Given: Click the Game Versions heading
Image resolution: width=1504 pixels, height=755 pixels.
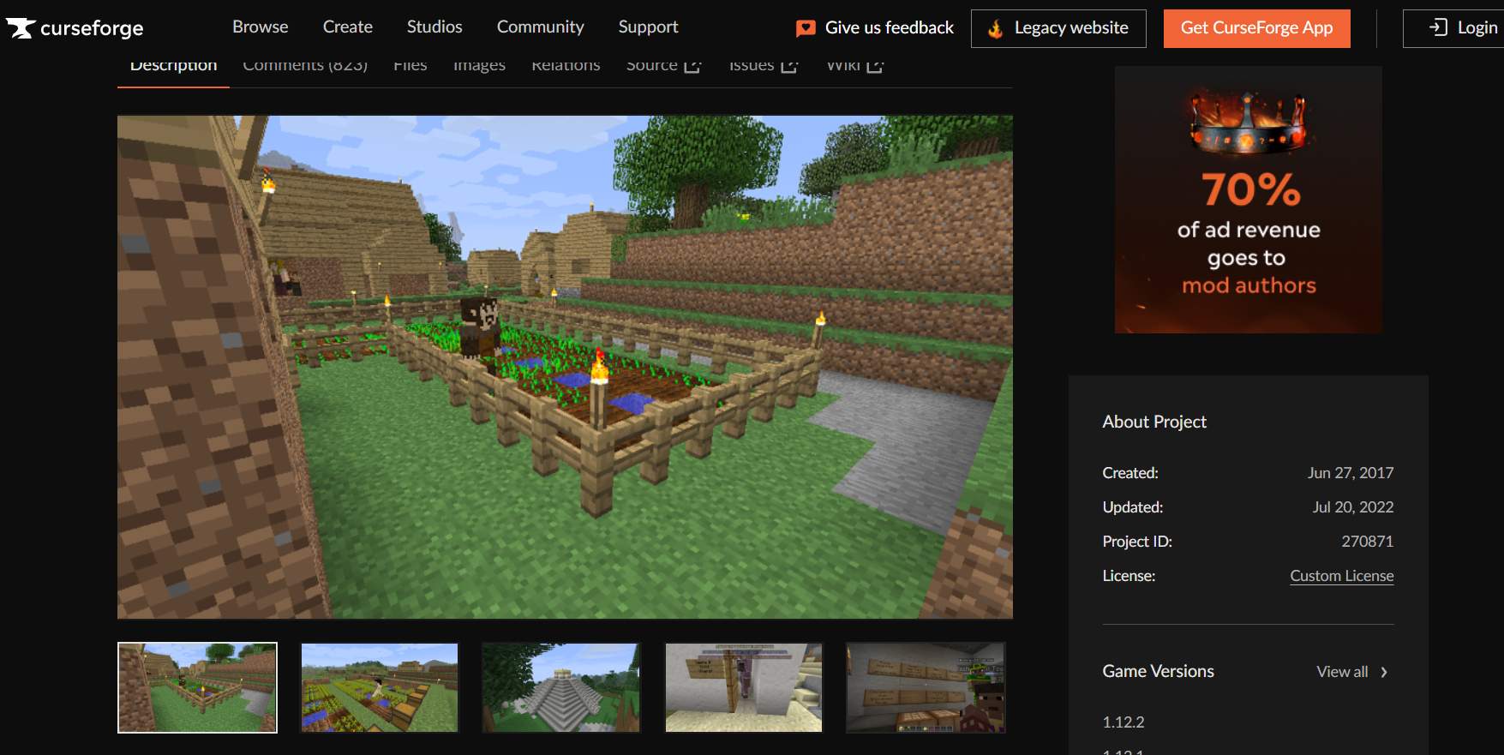Looking at the screenshot, I should pyautogui.click(x=1158, y=671).
